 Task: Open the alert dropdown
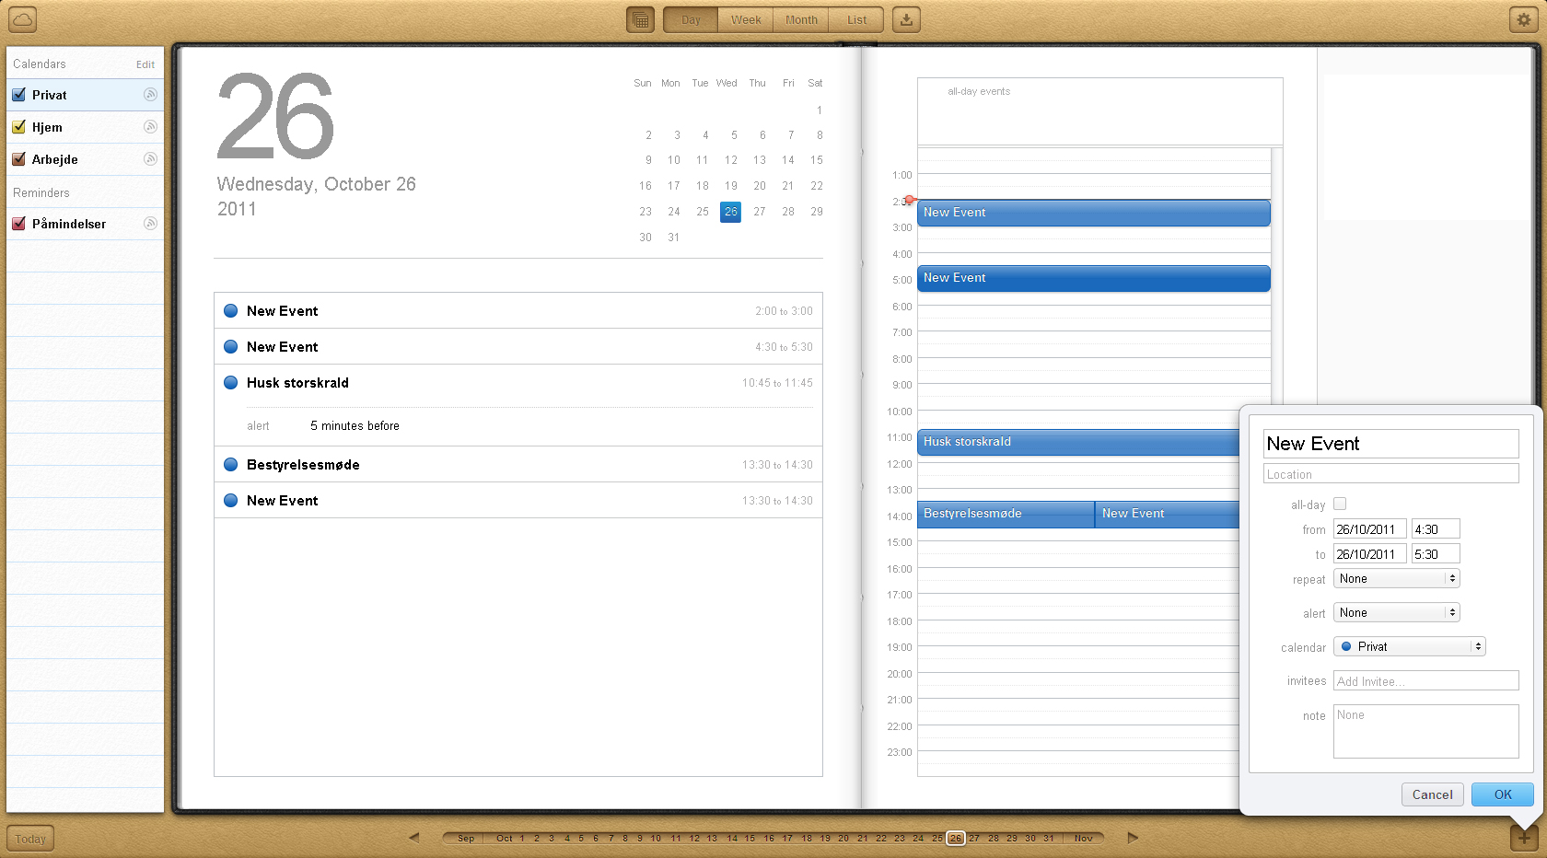tap(1397, 613)
